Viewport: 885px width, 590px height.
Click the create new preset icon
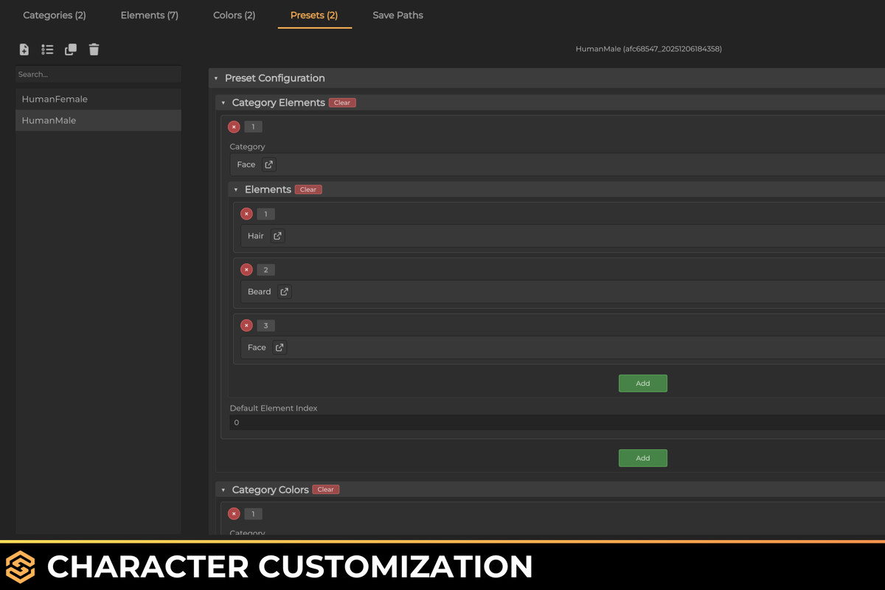click(24, 49)
